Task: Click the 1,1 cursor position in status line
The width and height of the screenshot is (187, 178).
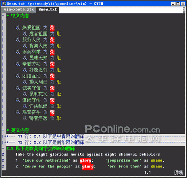Action: (147, 173)
